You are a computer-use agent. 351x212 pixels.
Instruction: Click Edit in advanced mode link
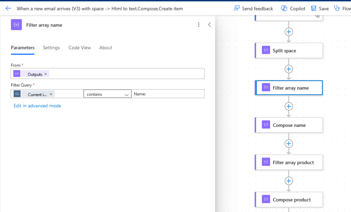[x=37, y=106]
